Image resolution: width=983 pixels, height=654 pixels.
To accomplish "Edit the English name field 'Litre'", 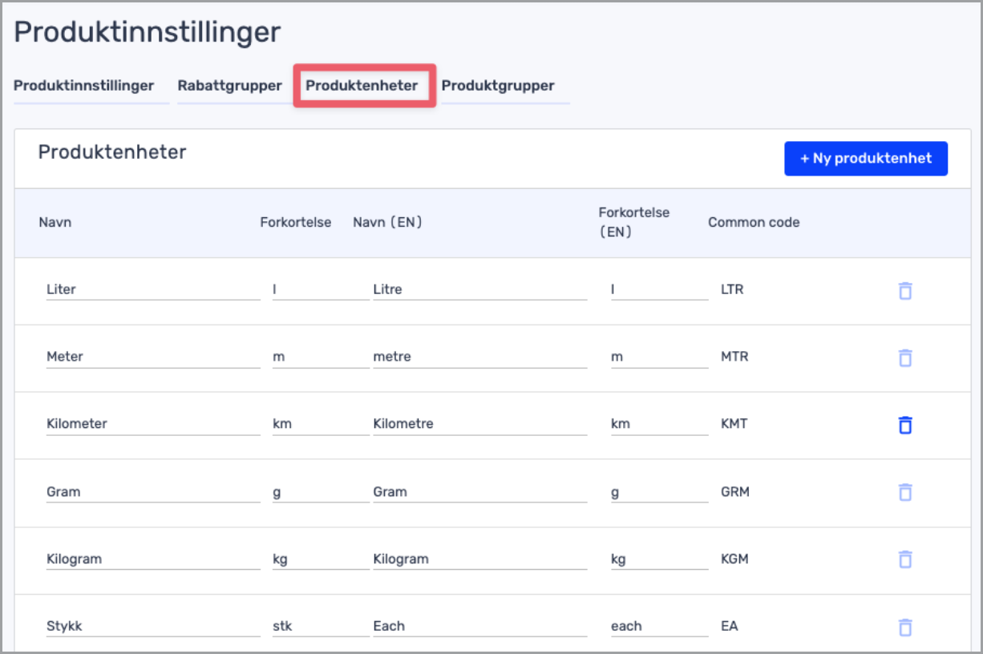I will click(479, 289).
